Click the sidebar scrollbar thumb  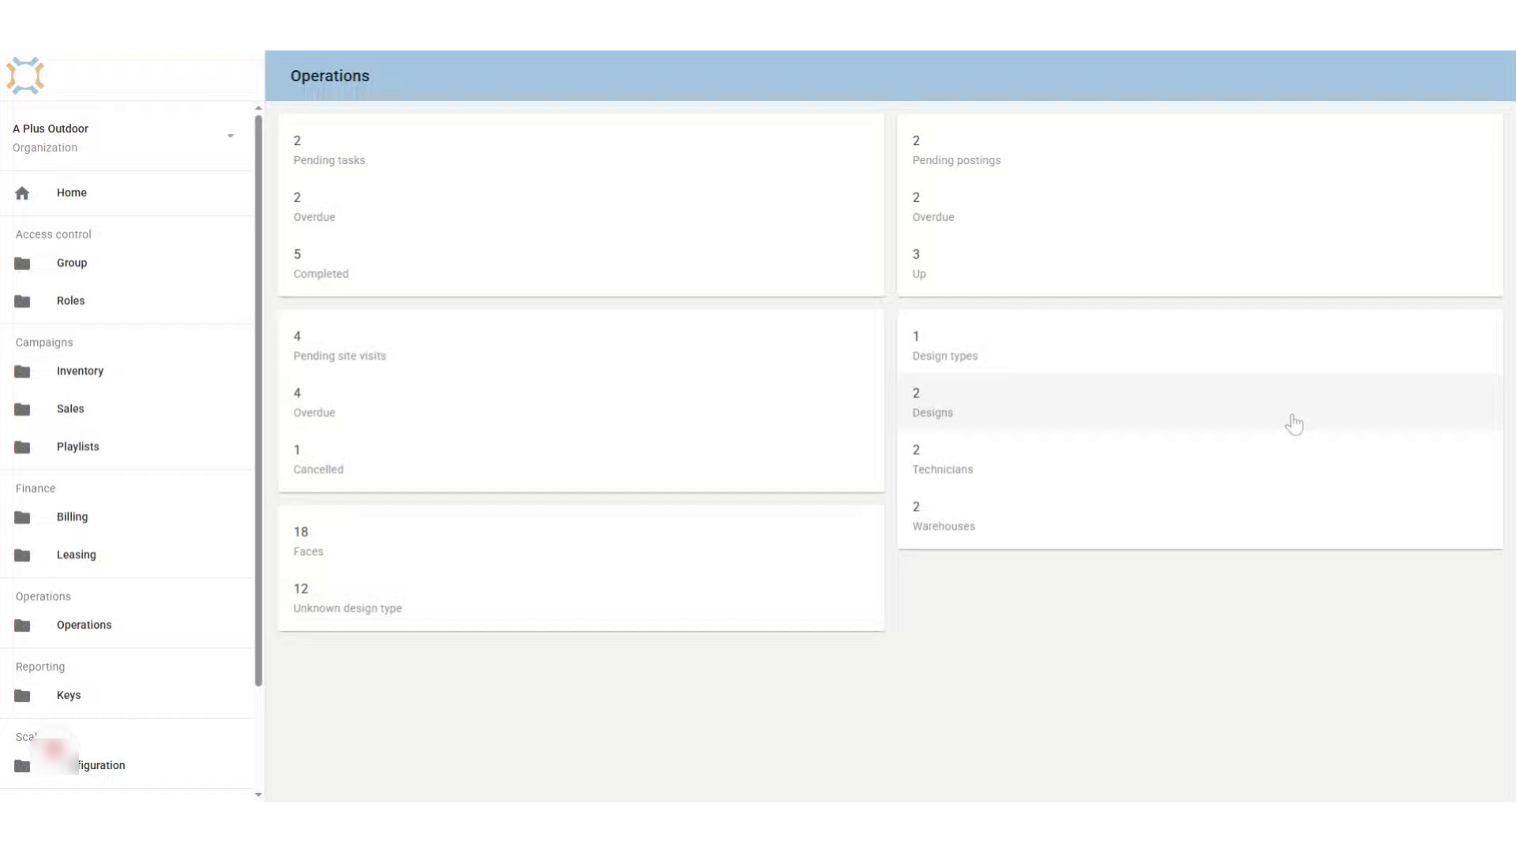258,401
